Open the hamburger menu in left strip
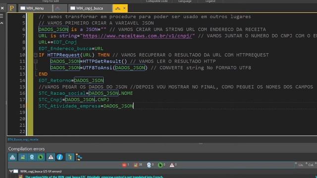Image resolution: width=317 pixels, height=178 pixels. click(1, 16)
